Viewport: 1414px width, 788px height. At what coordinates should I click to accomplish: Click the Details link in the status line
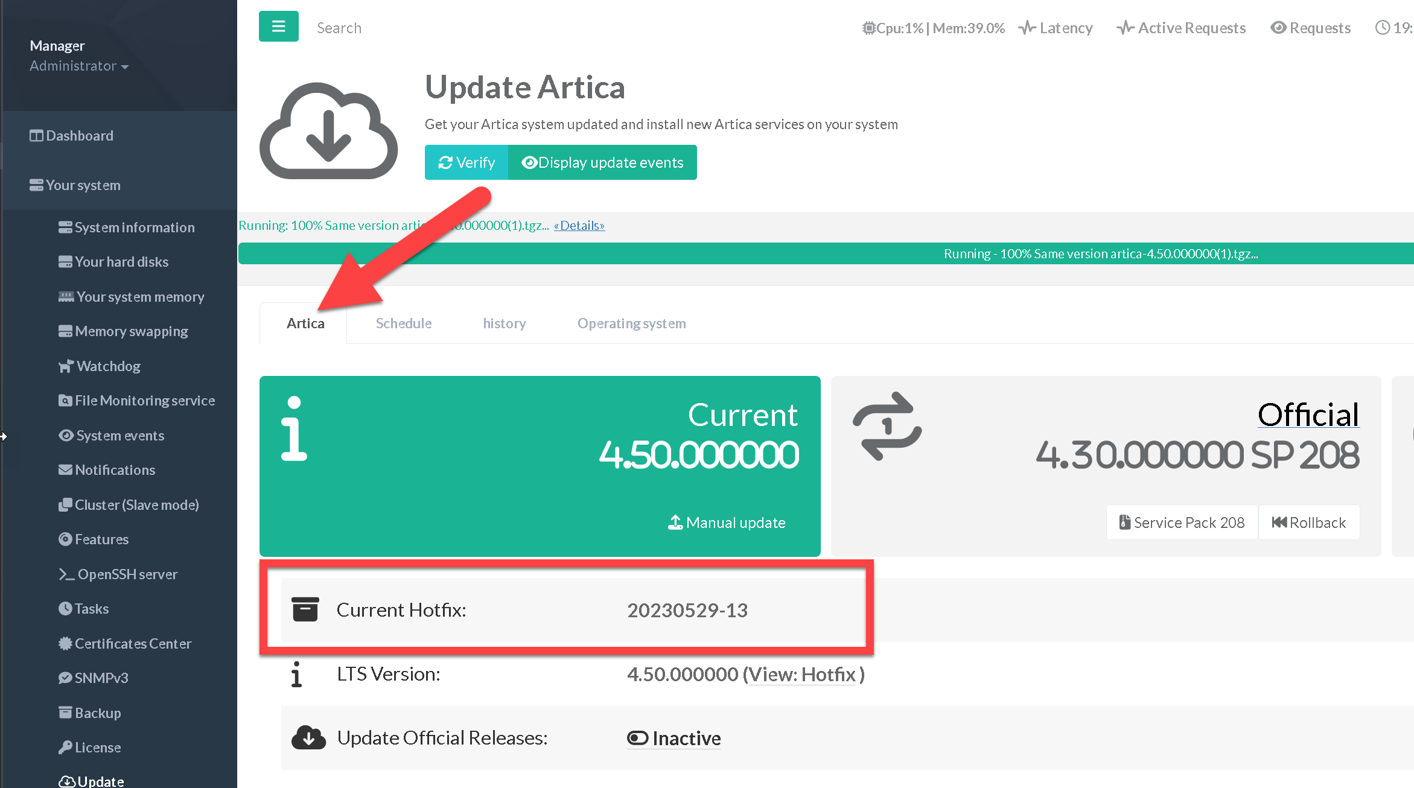coord(579,226)
